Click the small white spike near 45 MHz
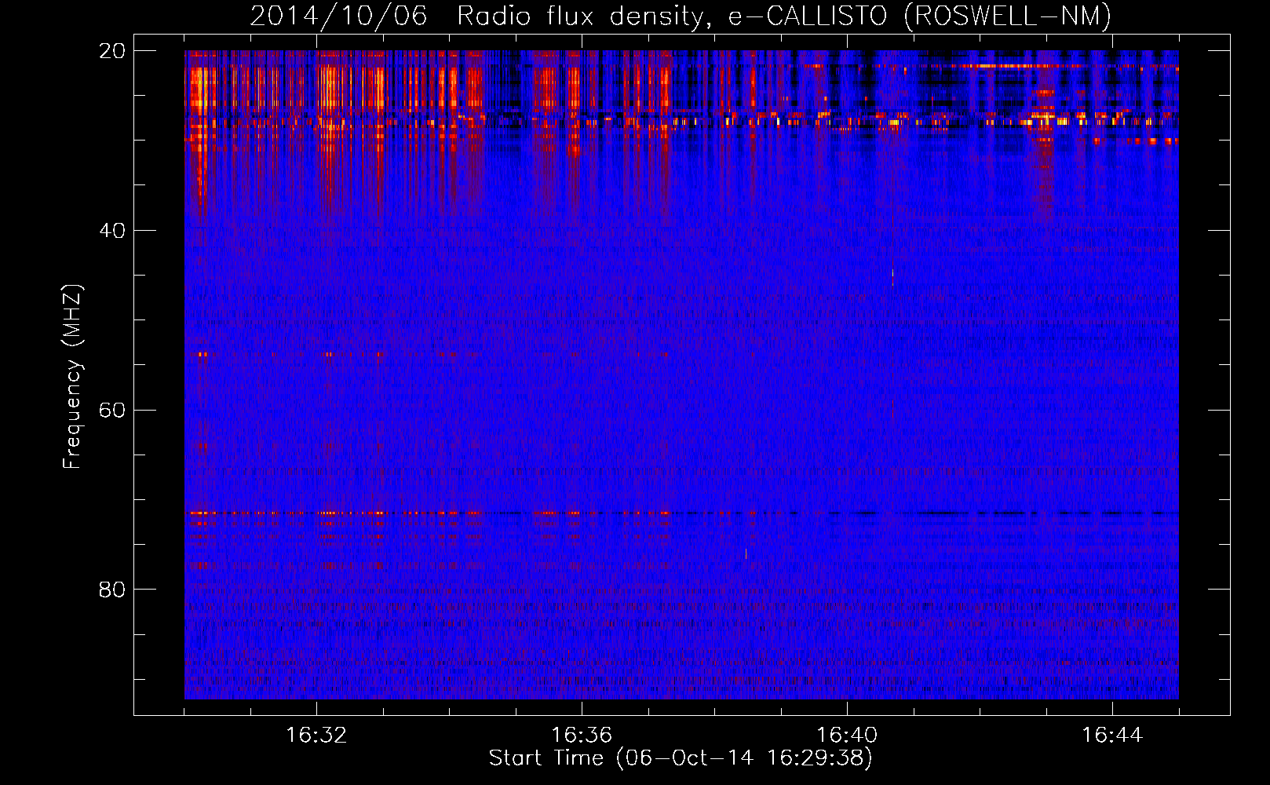Viewport: 1270px width, 785px height. 892,273
